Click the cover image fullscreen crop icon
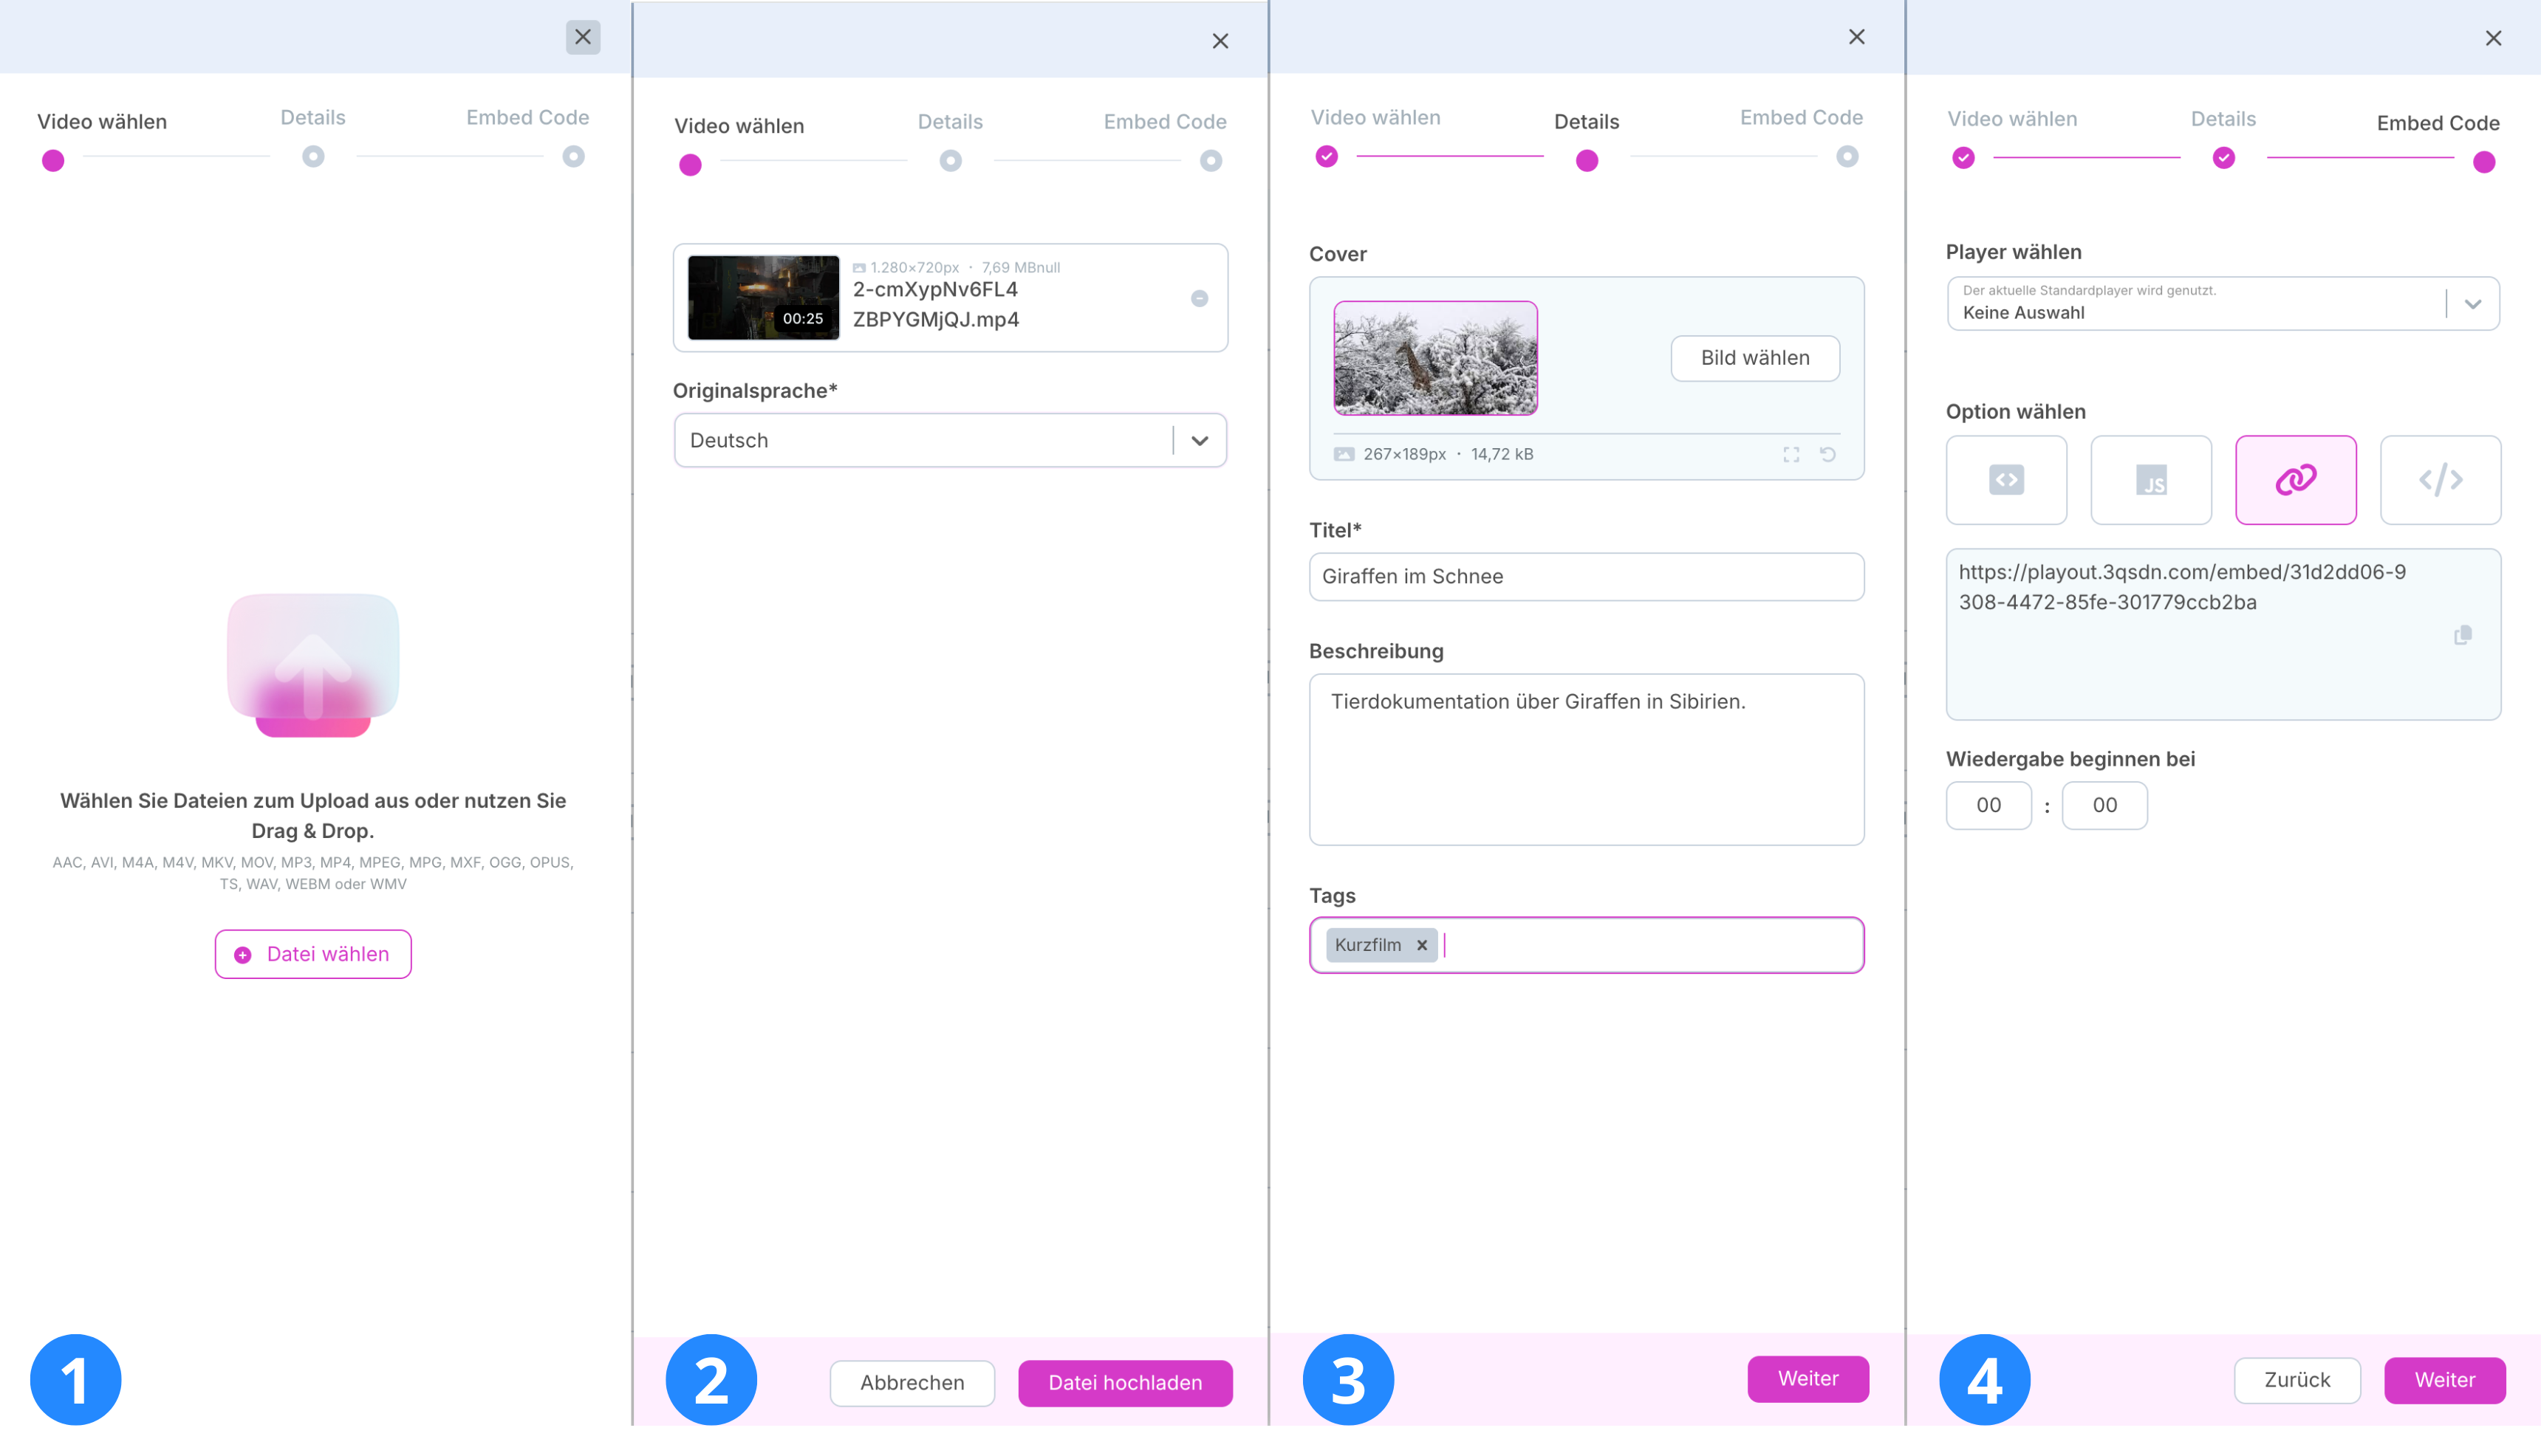This screenshot has width=2541, height=1456. (x=1791, y=455)
